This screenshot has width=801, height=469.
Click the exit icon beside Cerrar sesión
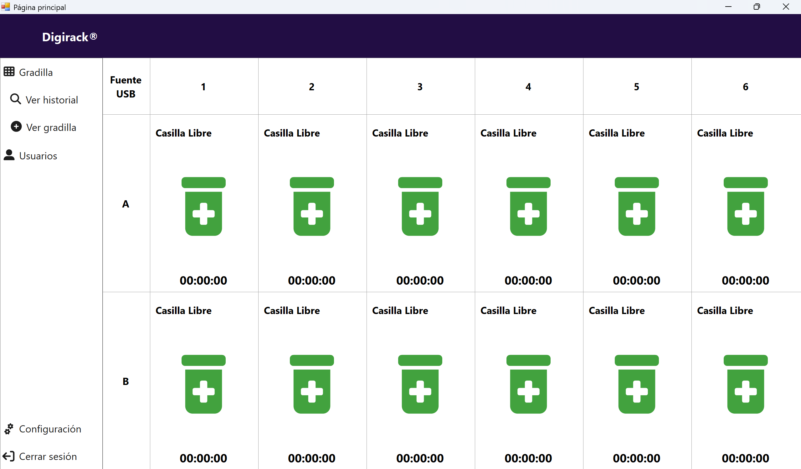(x=8, y=456)
